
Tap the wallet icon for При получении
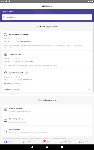pyautogui.click(x=6, y=120)
